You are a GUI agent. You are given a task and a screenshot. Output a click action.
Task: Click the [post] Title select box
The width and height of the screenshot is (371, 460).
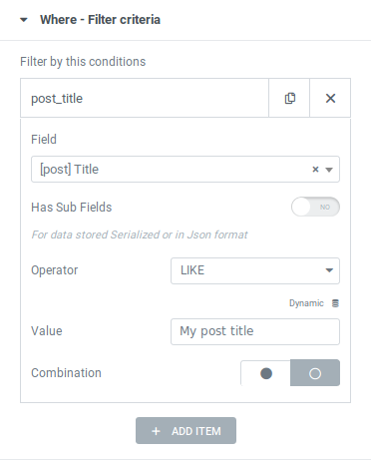click(185, 170)
